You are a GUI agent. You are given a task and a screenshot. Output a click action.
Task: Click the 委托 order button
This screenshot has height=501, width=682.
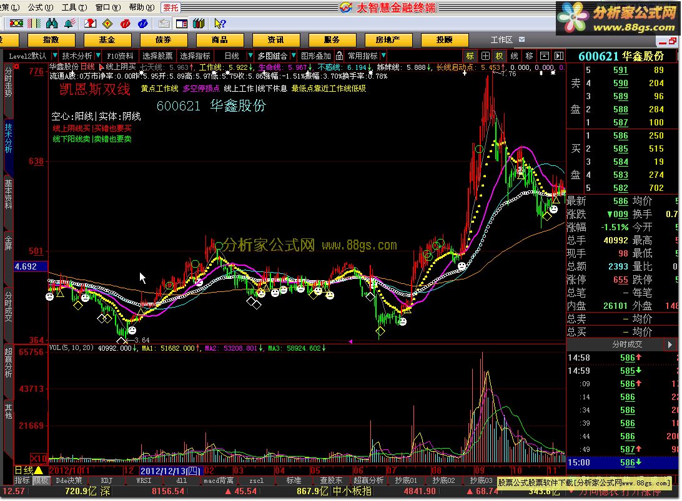tap(170, 7)
